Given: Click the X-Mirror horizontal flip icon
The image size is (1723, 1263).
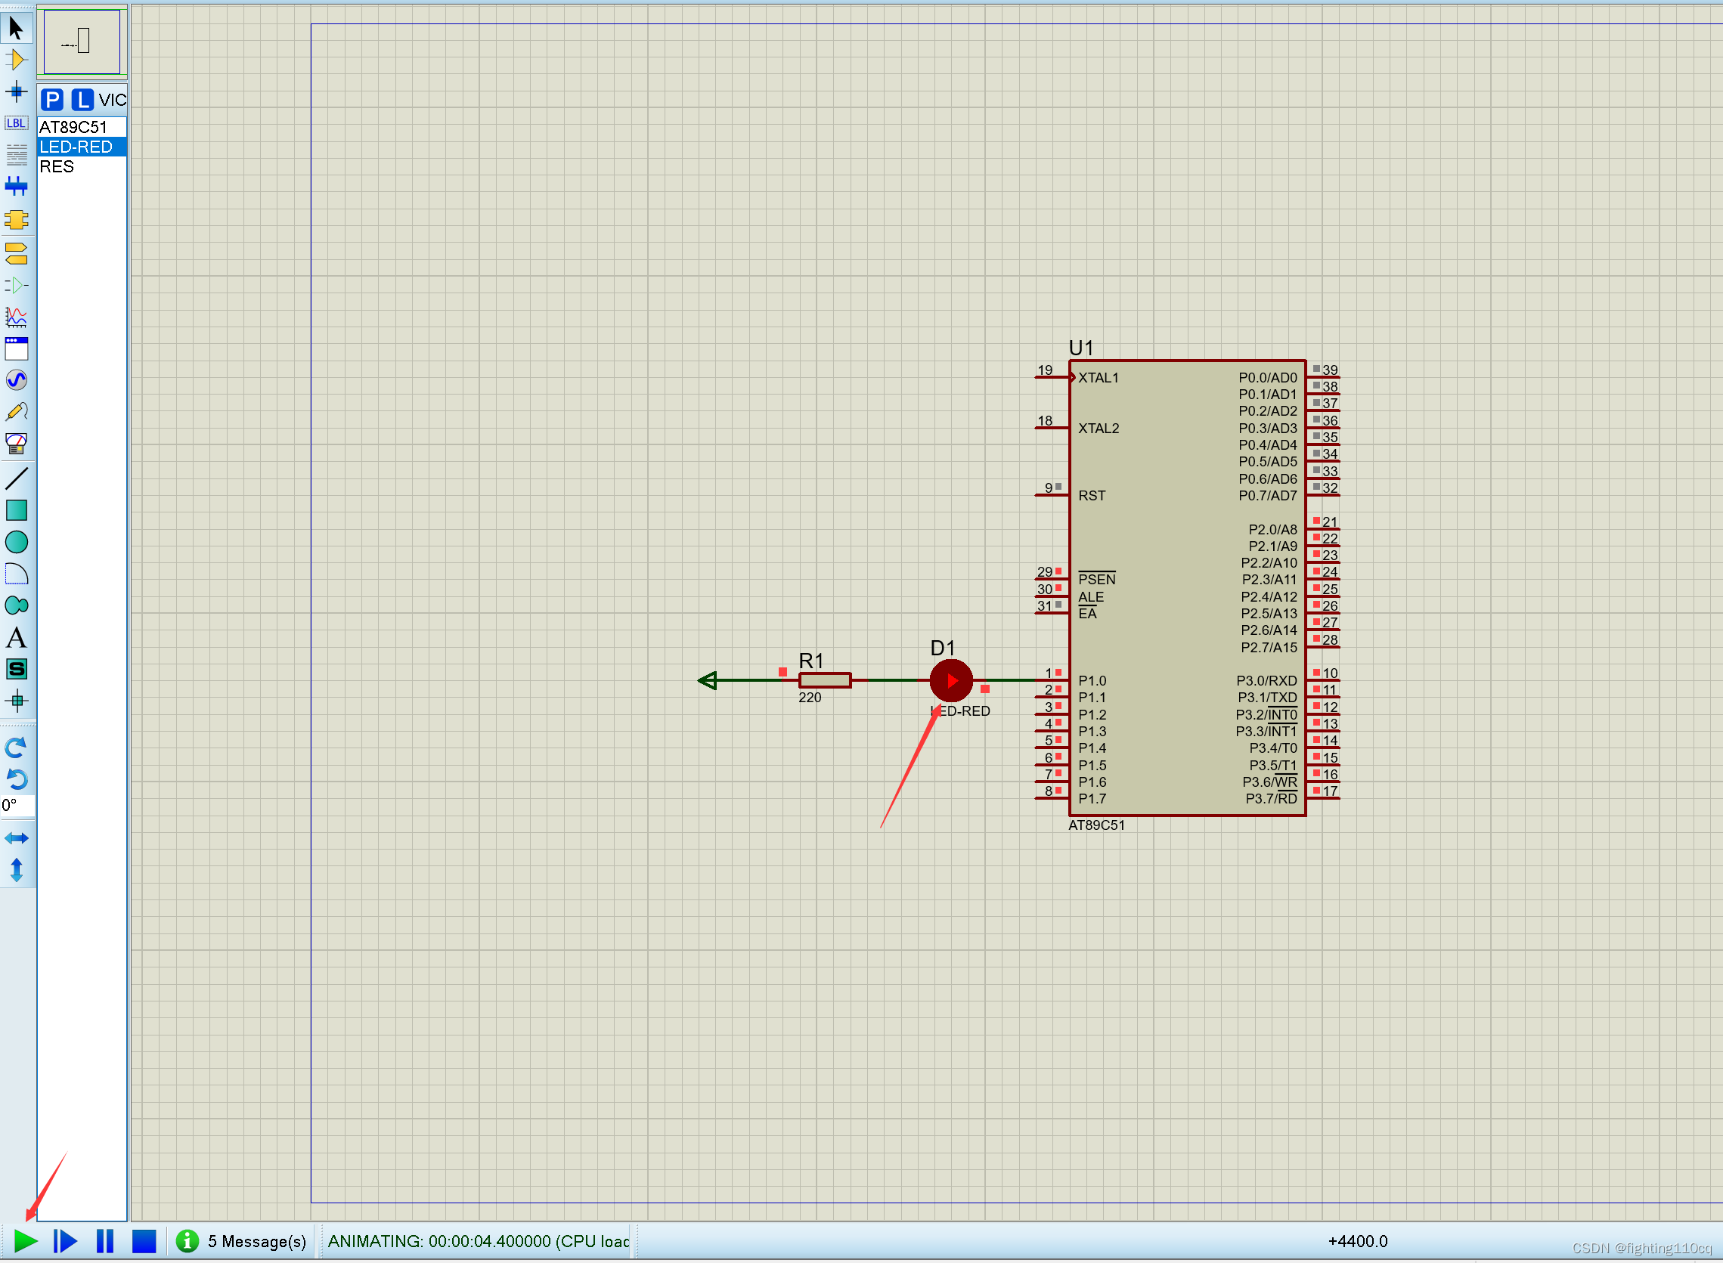Looking at the screenshot, I should 16,838.
